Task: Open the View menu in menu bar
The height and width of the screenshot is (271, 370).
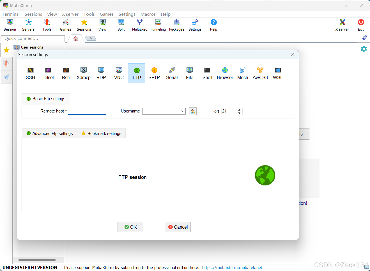Action: click(52, 14)
